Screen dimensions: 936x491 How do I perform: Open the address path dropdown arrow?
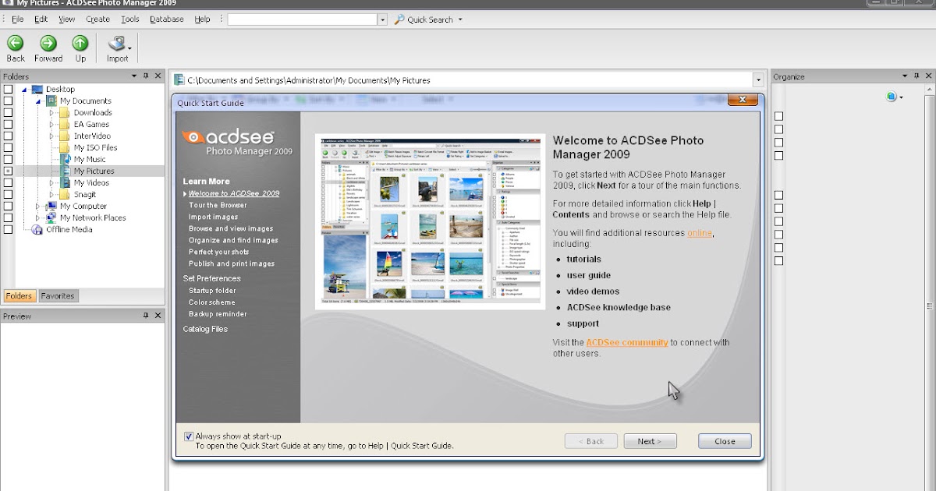point(757,79)
